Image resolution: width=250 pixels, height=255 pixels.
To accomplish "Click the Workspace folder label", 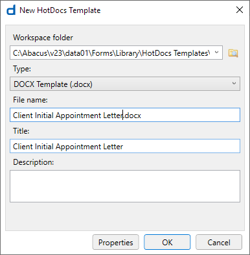I will (43, 38).
